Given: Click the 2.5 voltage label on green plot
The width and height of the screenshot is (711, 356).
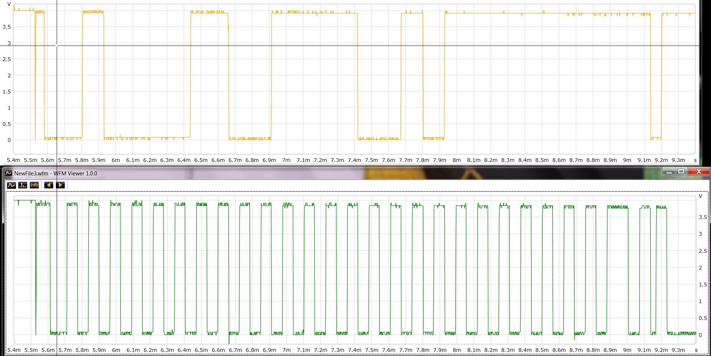Looking at the screenshot, I should pos(703,251).
